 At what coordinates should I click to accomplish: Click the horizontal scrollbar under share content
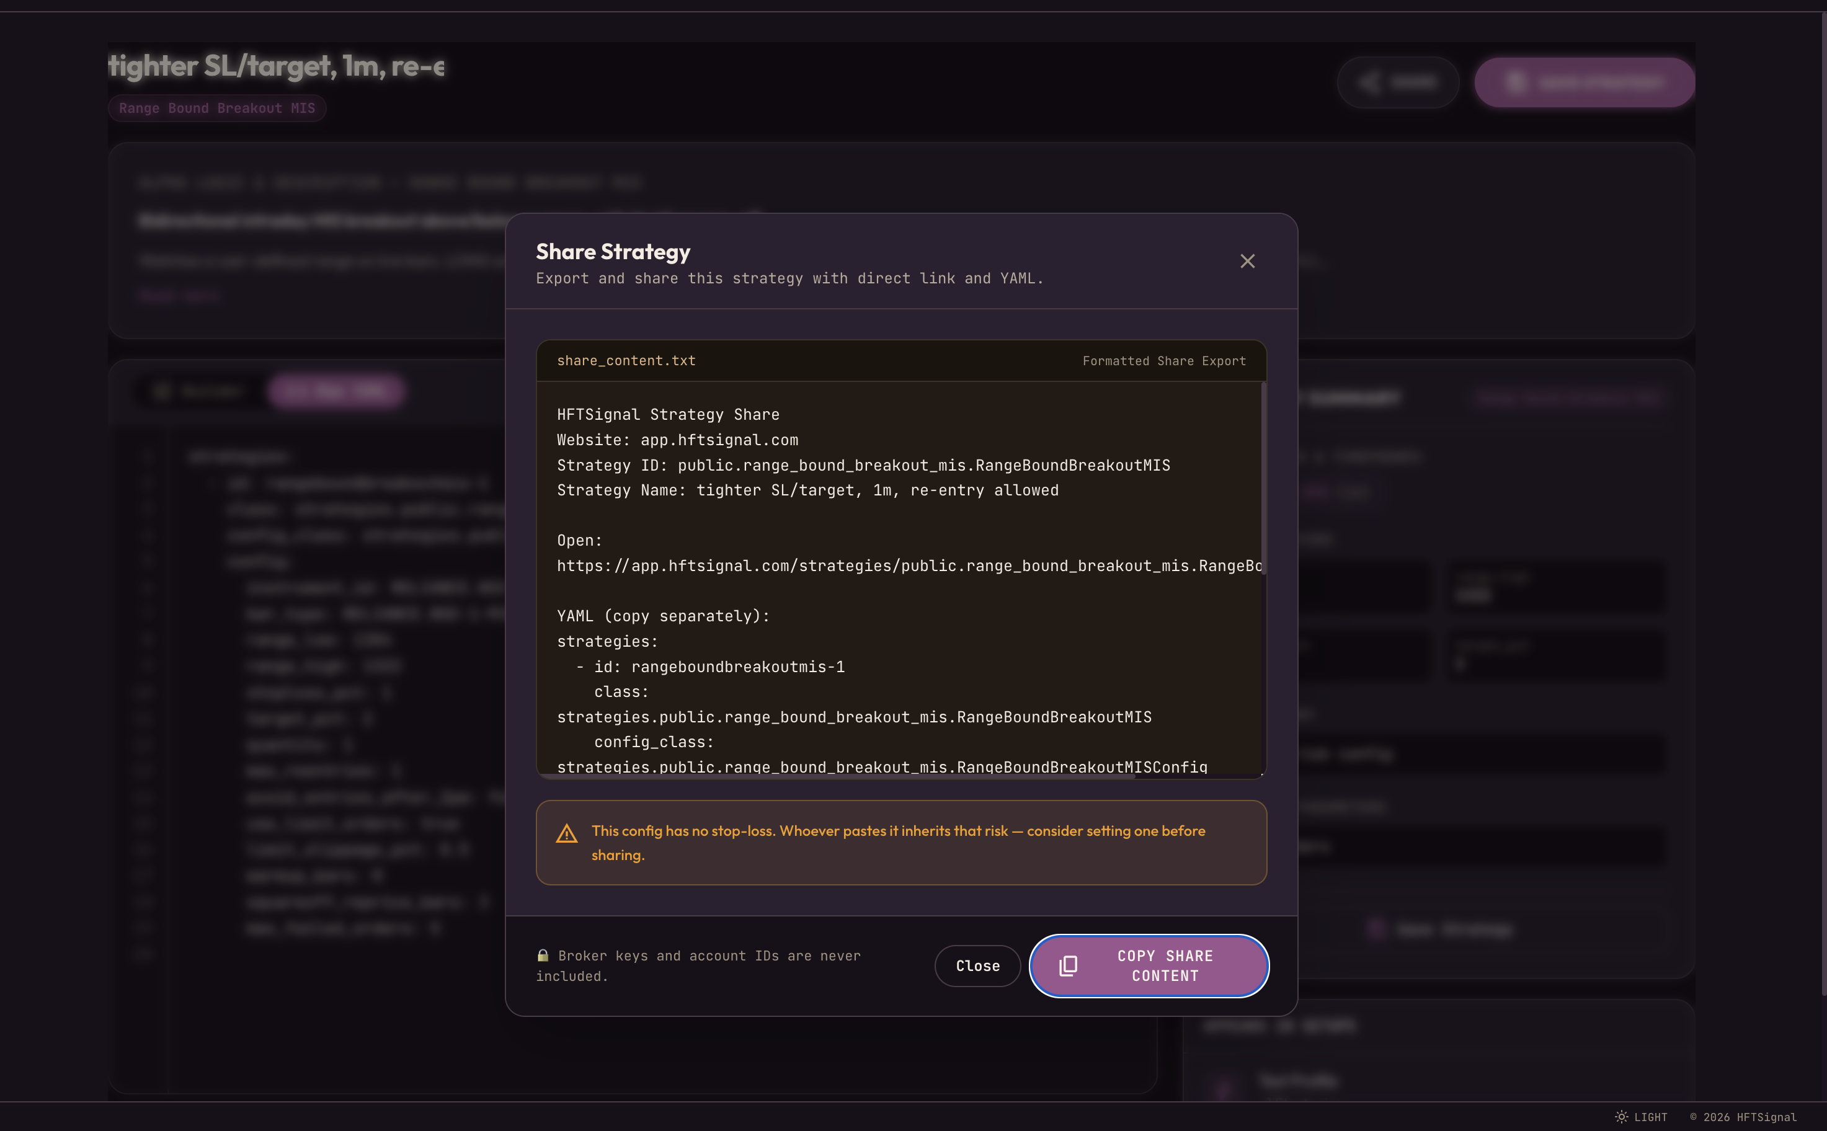(x=837, y=776)
